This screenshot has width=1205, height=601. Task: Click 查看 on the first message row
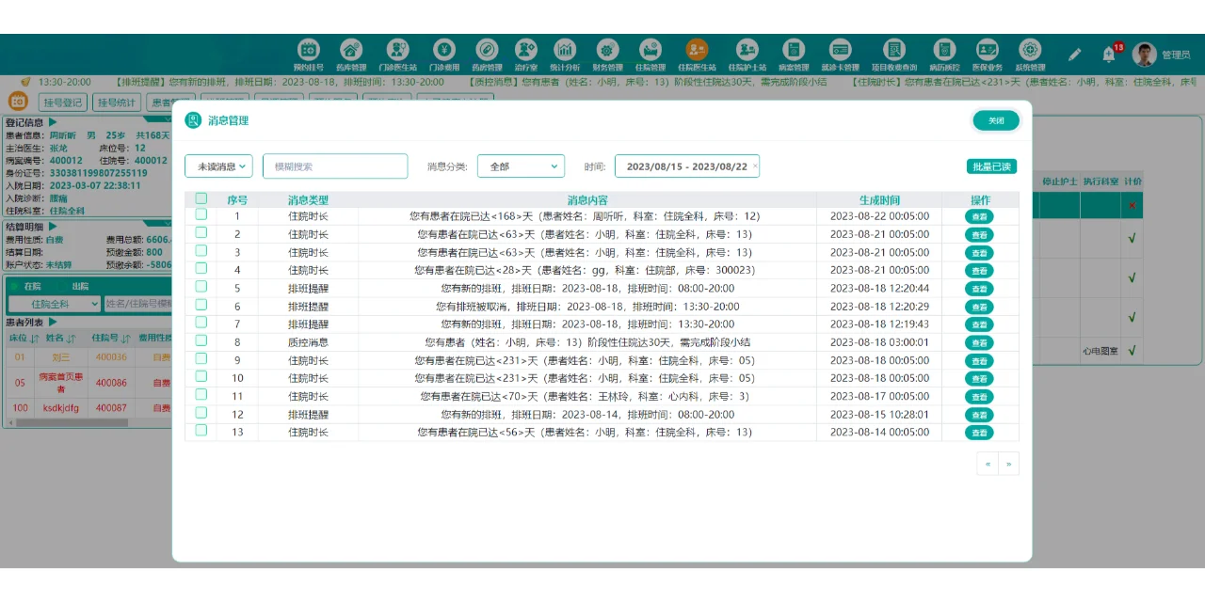pyautogui.click(x=979, y=216)
